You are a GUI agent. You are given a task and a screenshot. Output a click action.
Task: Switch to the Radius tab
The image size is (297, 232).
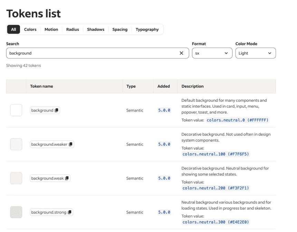(x=73, y=29)
